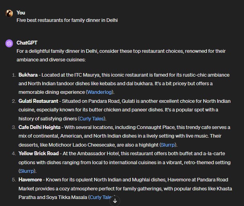The image size is (244, 206).
Task: Click the bold Havemore name
Action: 30,179
